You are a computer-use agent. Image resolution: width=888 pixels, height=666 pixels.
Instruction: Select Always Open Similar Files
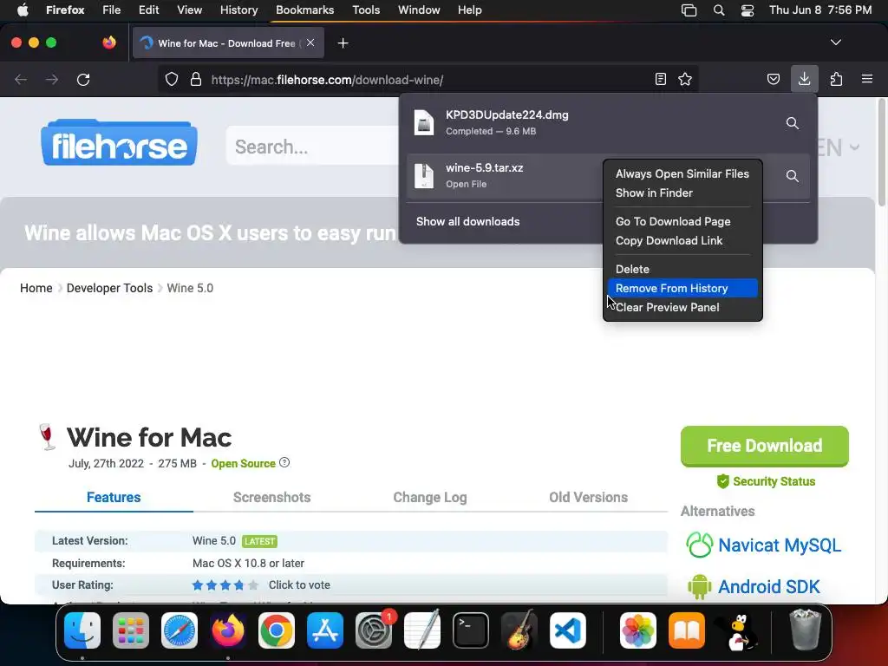[x=682, y=173]
